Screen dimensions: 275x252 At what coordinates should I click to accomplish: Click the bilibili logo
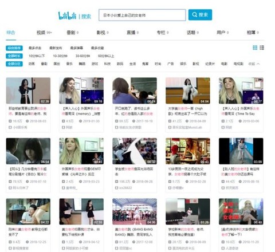point(67,15)
